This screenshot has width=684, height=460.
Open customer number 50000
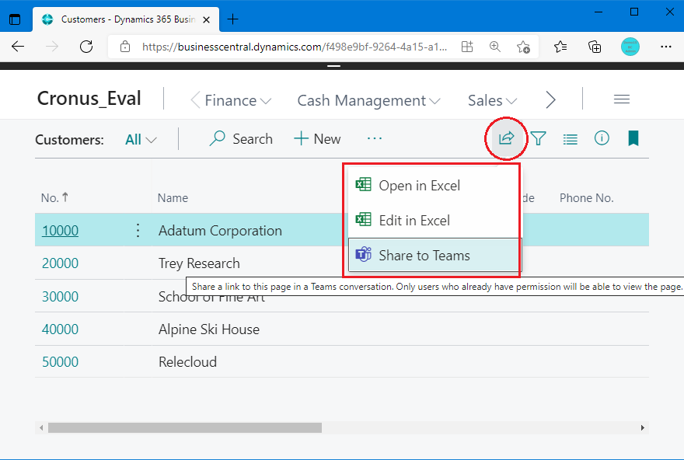click(60, 361)
